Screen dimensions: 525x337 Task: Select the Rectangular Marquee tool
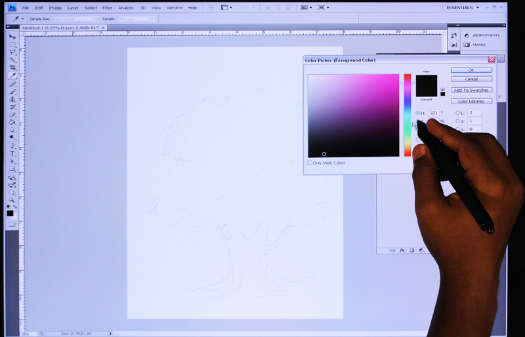pos(12,45)
